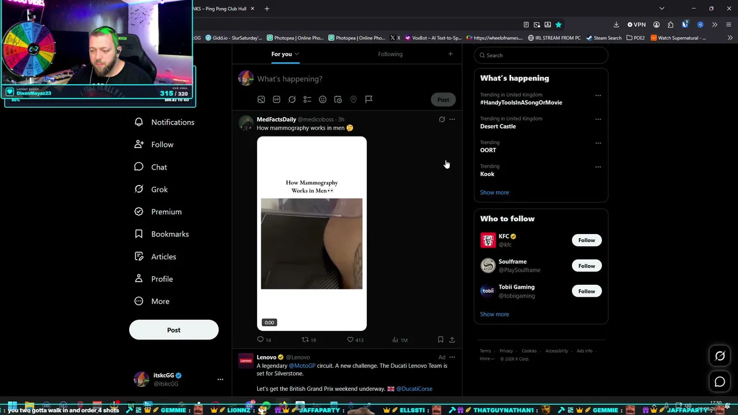Follow the Tobii Gaming account
Viewport: 738px width, 415px height.
click(x=586, y=291)
